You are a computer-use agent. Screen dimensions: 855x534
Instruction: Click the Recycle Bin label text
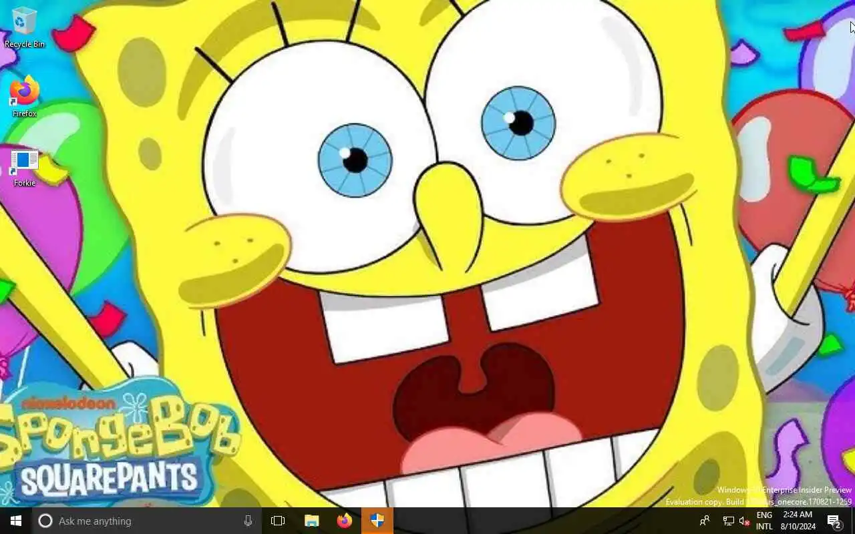click(25, 44)
